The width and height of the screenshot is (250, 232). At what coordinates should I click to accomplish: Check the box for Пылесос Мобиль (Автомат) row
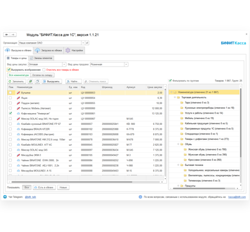[10, 108]
